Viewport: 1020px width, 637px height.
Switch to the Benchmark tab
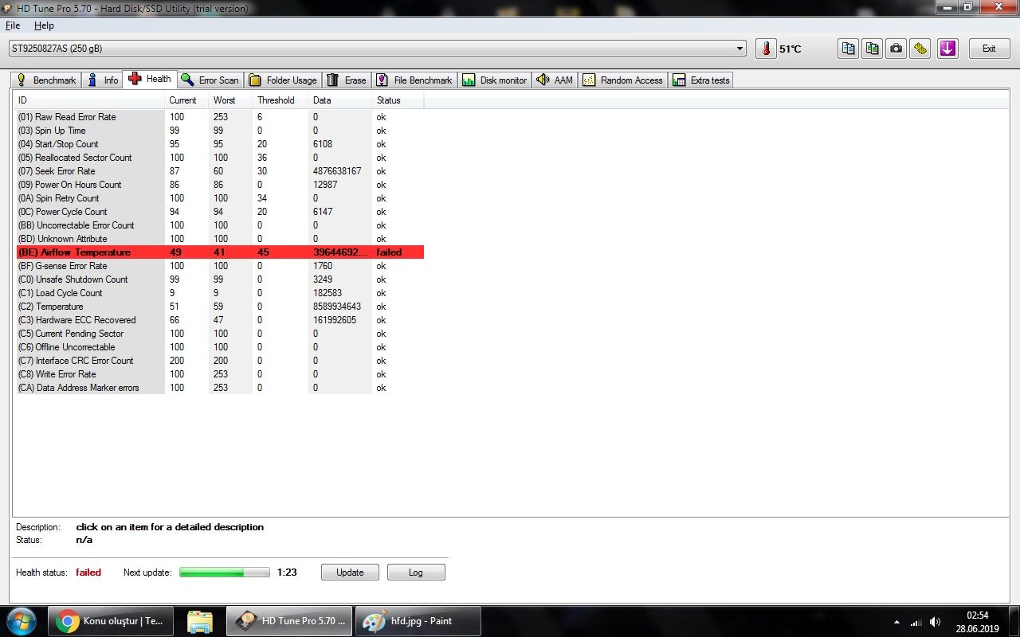46,80
